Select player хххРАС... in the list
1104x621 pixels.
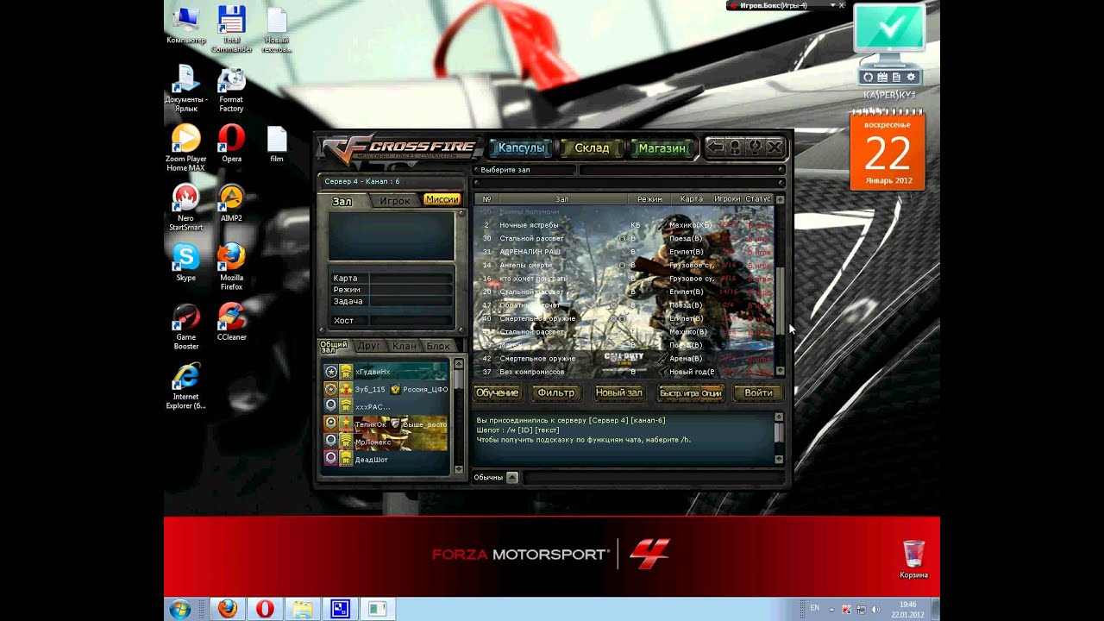(x=386, y=406)
